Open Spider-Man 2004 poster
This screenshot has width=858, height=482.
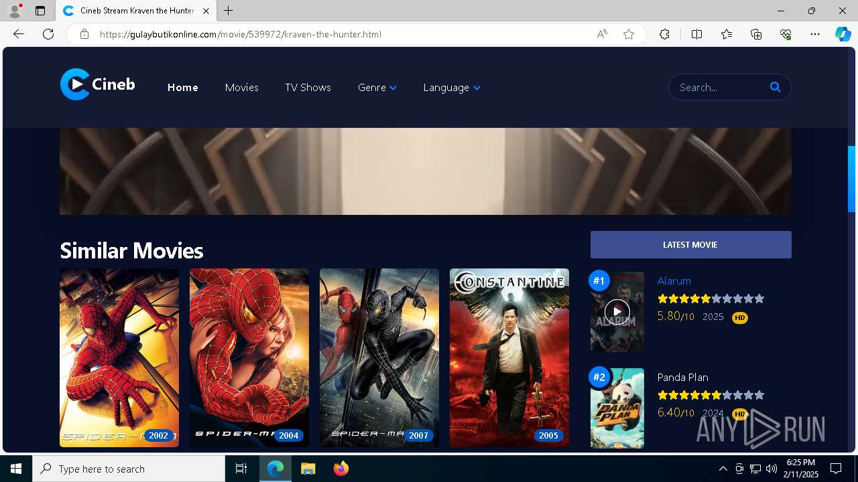tap(249, 357)
